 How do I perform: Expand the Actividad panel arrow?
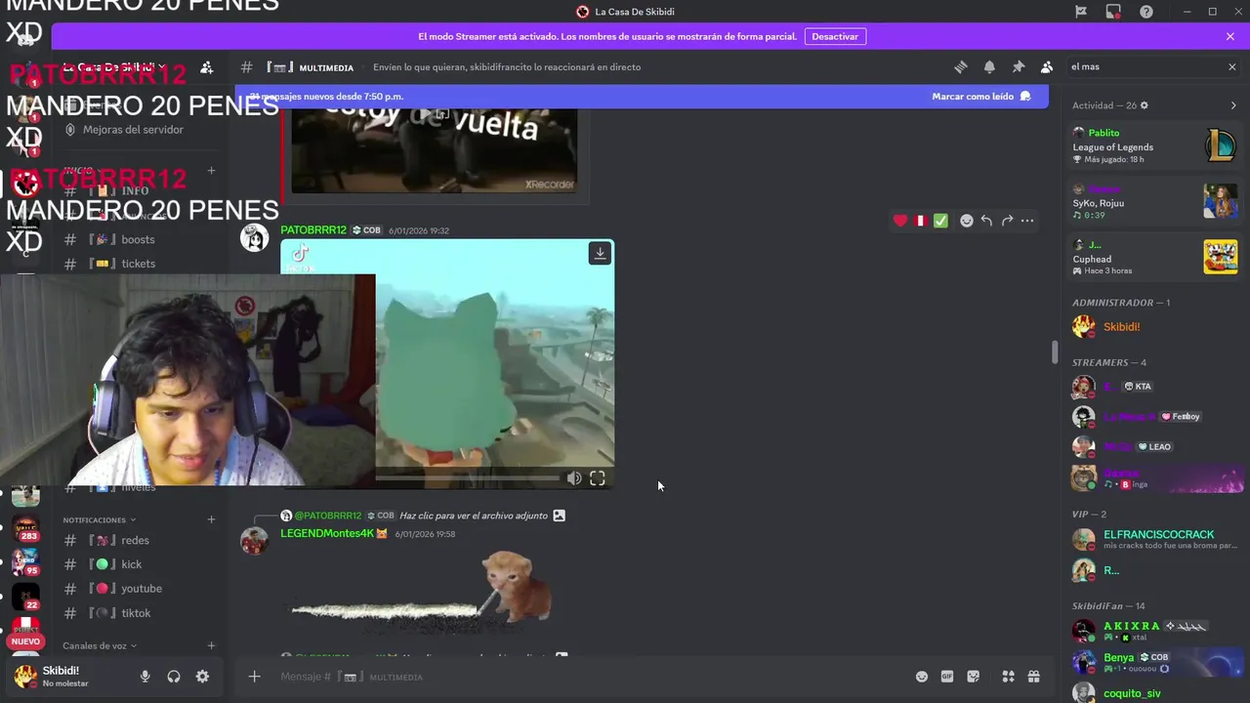coord(1233,105)
